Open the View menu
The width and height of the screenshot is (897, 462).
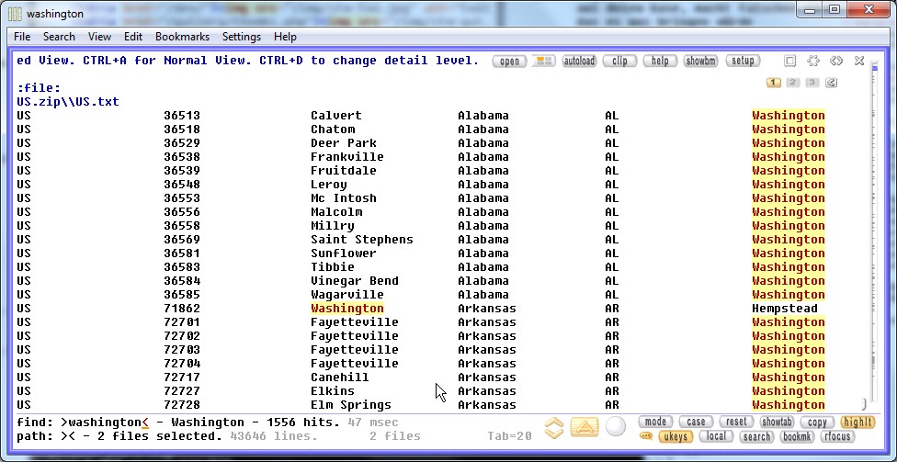coord(100,37)
